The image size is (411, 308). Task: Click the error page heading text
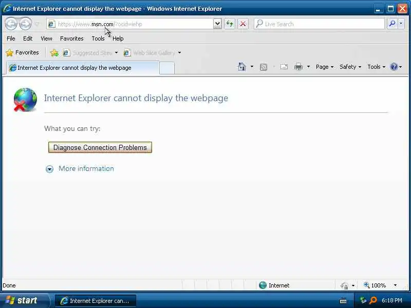click(136, 98)
